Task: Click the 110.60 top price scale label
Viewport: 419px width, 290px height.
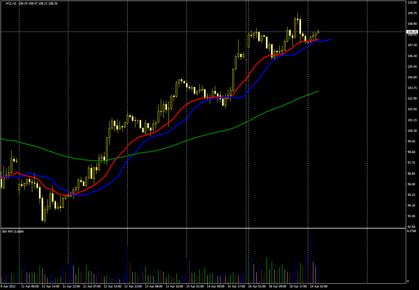Action: [x=412, y=3]
